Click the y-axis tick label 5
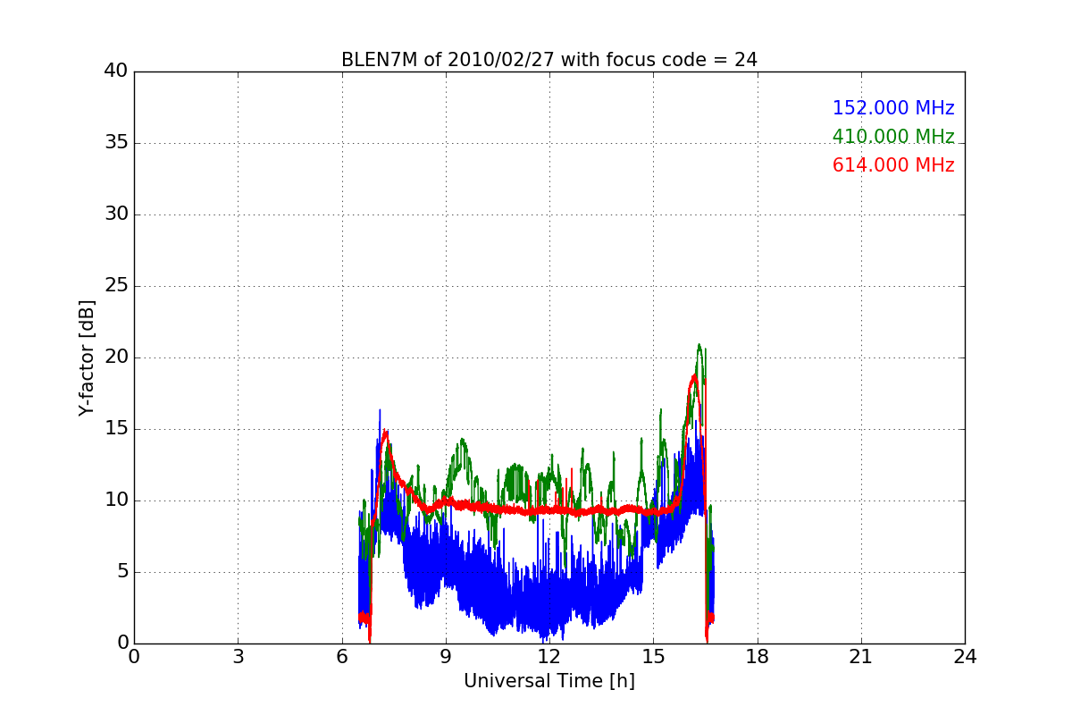 (x=121, y=572)
